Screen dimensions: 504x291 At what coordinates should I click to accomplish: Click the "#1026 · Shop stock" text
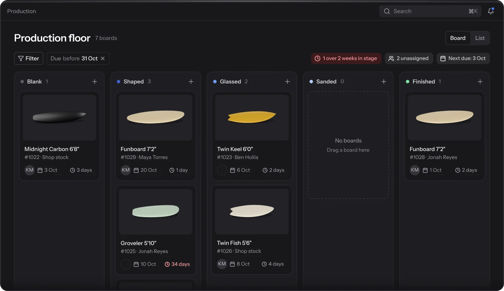click(239, 251)
